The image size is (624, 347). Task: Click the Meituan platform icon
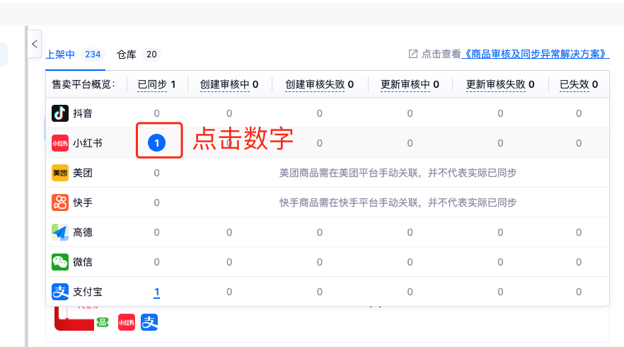click(60, 173)
